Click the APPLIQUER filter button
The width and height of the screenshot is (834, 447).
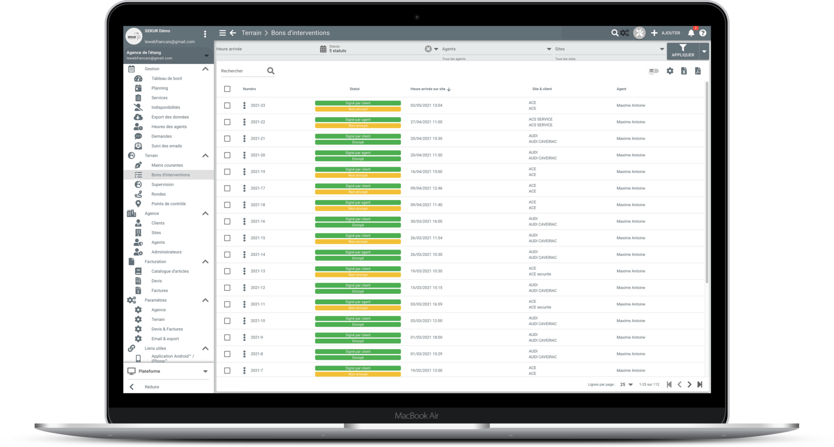(683, 51)
